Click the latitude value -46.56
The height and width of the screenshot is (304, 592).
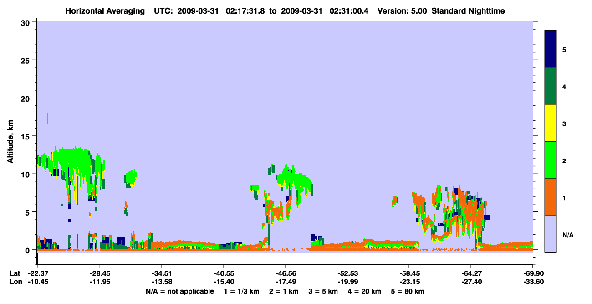(285, 273)
